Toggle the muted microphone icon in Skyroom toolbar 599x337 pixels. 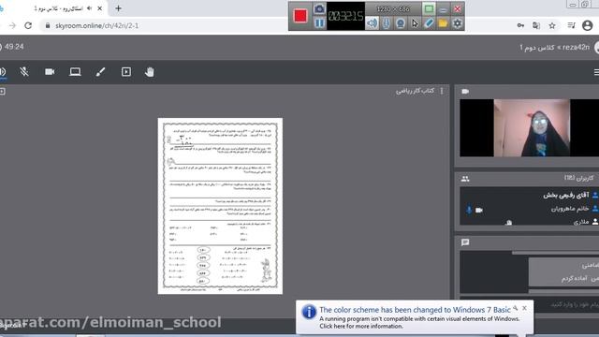pos(24,71)
